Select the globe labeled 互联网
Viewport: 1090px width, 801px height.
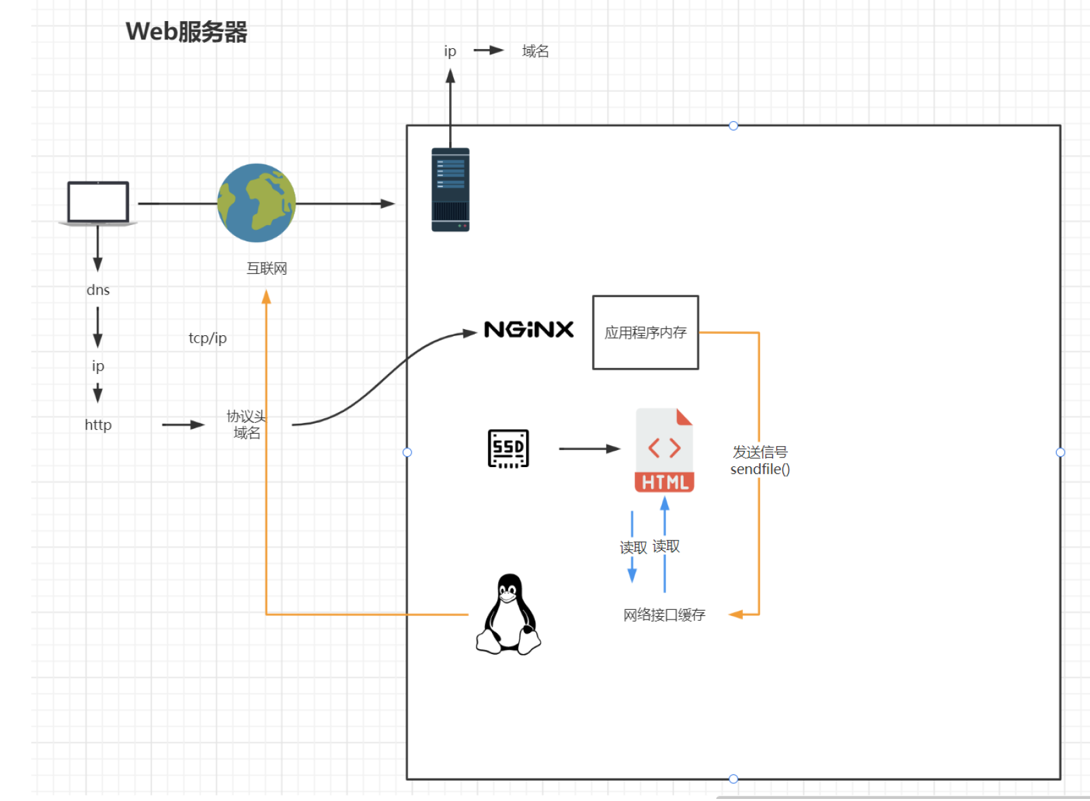pos(255,202)
